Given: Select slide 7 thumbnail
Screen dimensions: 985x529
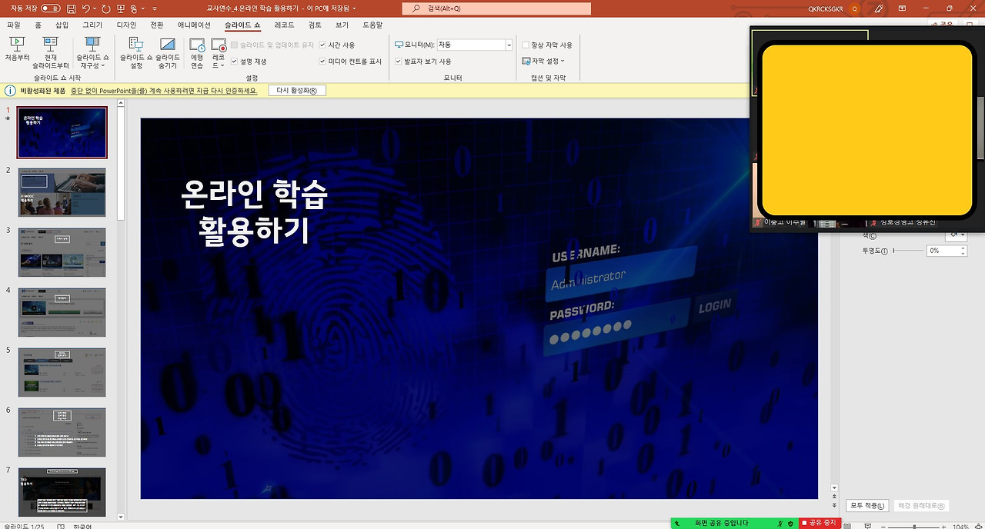Looking at the screenshot, I should click(62, 492).
